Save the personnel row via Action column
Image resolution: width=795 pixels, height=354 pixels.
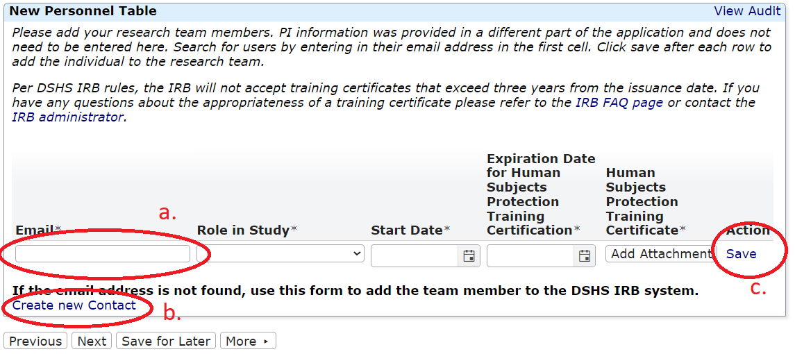pos(741,254)
